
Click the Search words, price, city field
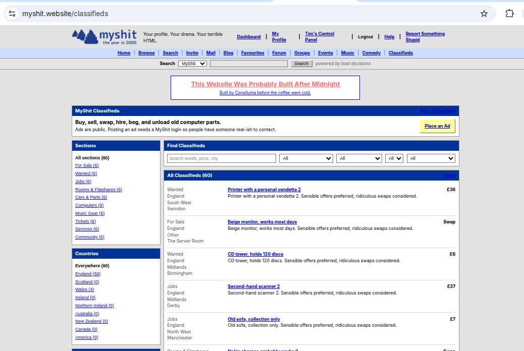click(x=222, y=158)
